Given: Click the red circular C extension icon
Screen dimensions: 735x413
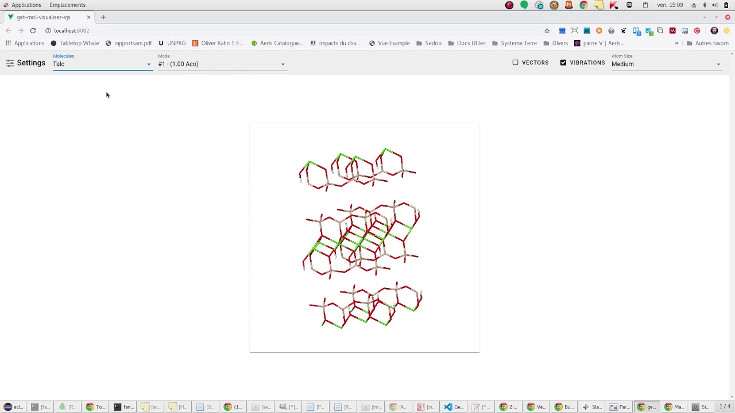Looking at the screenshot, I should [x=697, y=30].
